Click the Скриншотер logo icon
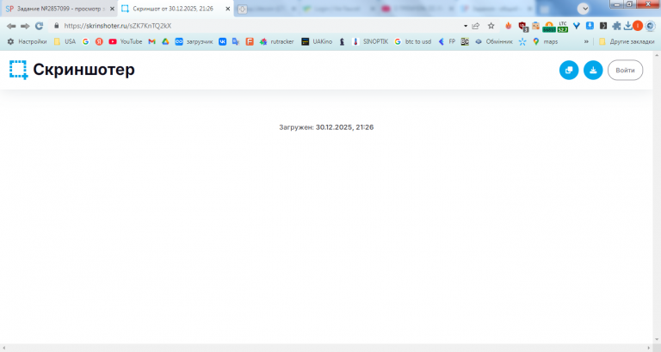The width and height of the screenshot is (661, 352). tap(19, 70)
